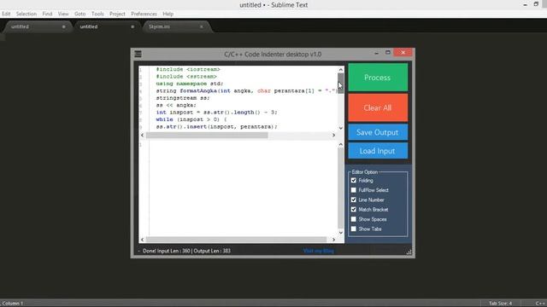Close the Code Indenter window
This screenshot has width=547, height=307.
click(x=403, y=53)
